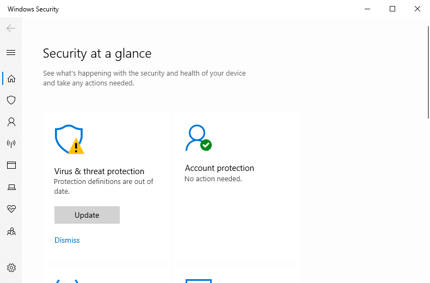Open Device performance & health heart icon
Viewport: 430px width, 283px height.
tap(11, 208)
